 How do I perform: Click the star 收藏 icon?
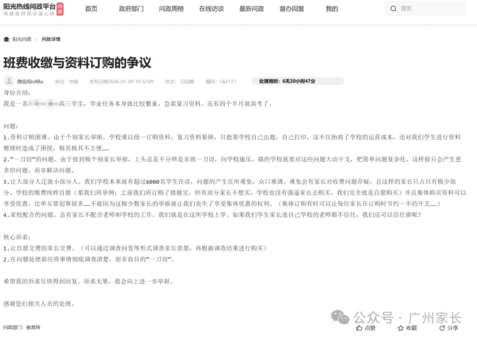[401, 328]
